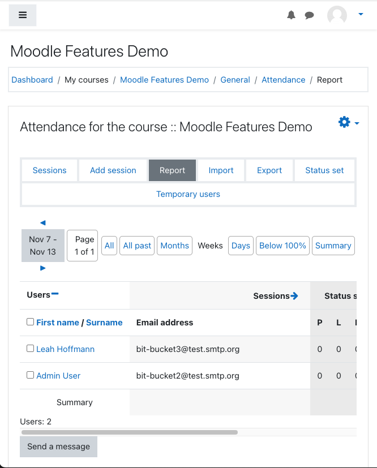Select the checkbox next to Admin User
Viewport: 377px width, 468px height.
(30, 375)
